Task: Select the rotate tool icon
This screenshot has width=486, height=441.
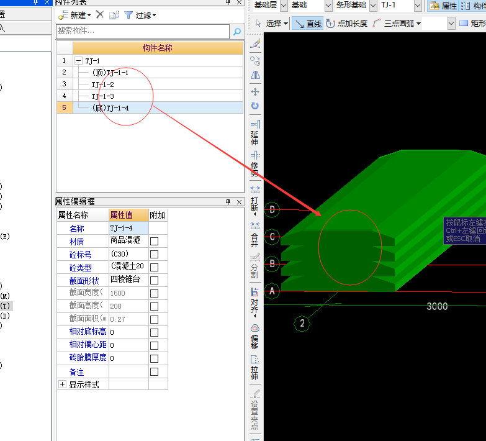Action: [x=255, y=106]
